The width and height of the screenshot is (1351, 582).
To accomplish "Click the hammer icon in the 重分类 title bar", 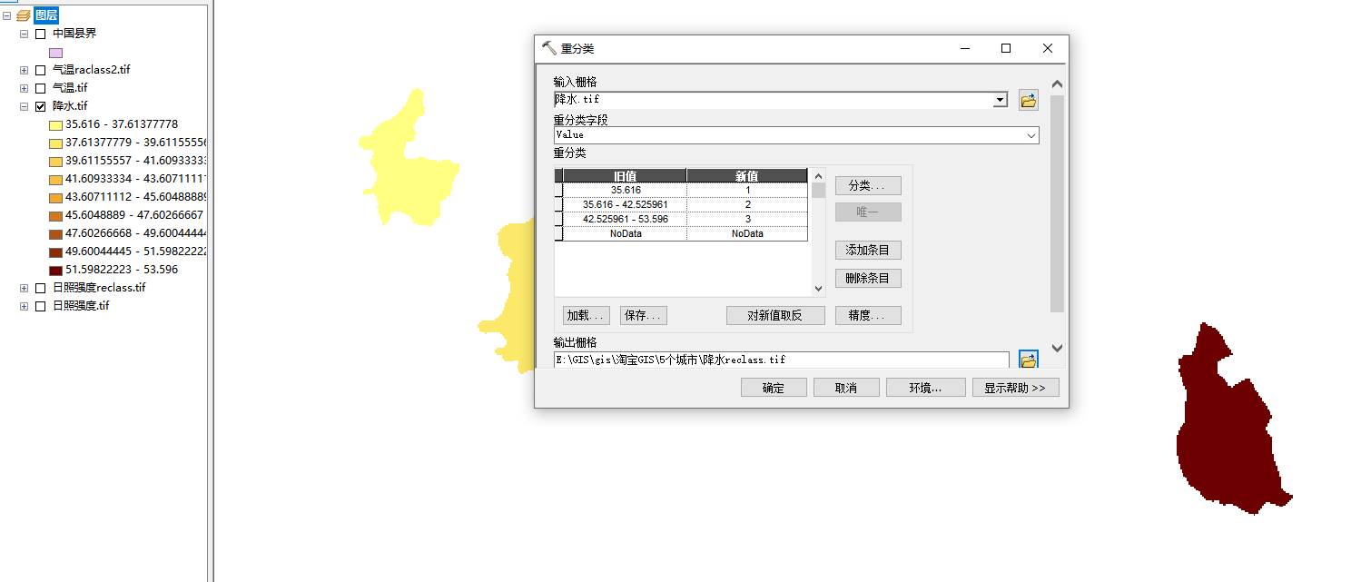I will [x=548, y=48].
